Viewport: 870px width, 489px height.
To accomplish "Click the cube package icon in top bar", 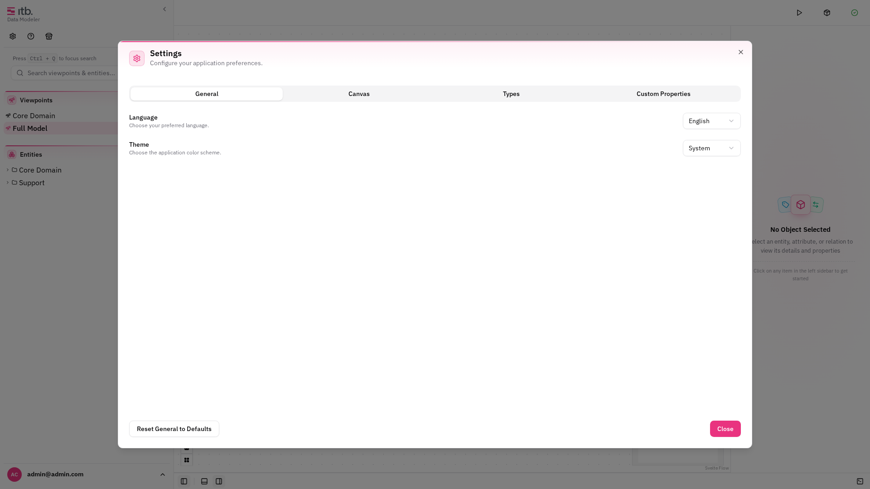I will pos(827,13).
